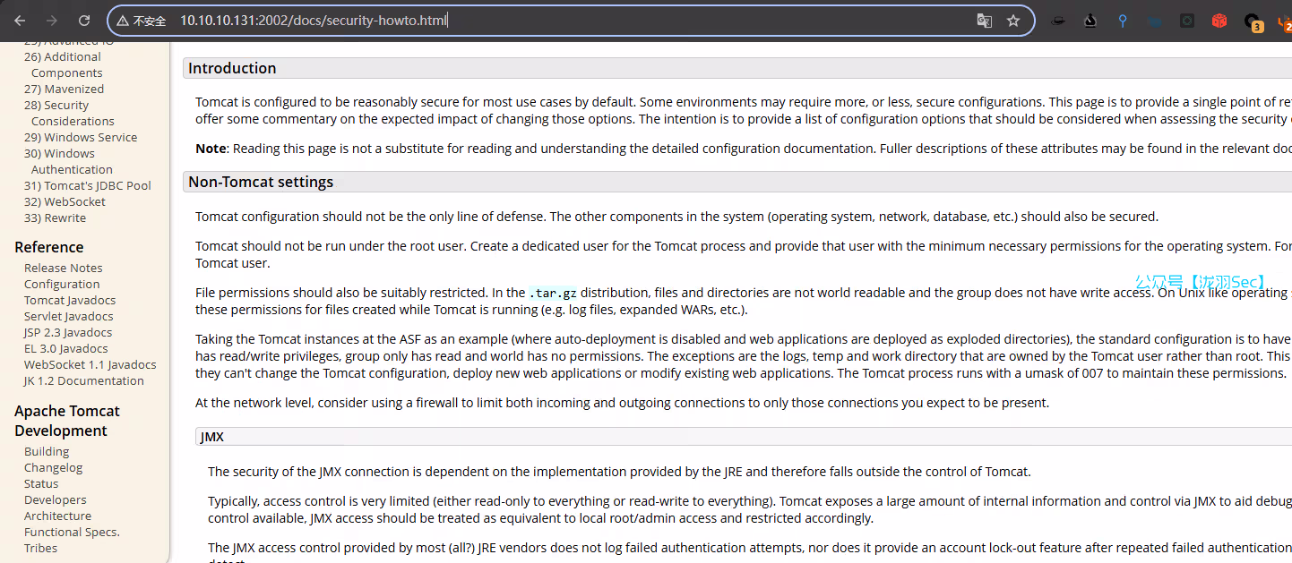Click the black flask extension icon
This screenshot has width=1292, height=563.
[1090, 21]
